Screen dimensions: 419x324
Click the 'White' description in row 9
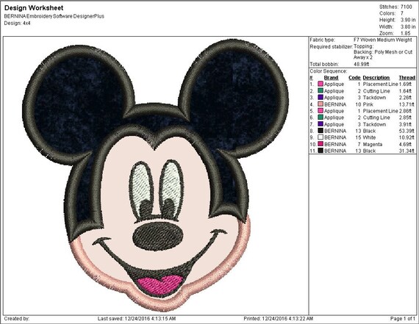[x=369, y=137]
